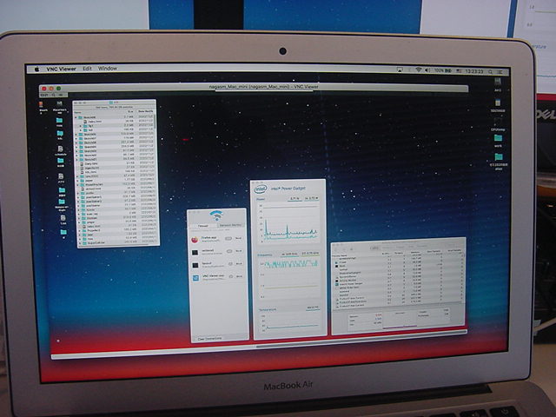Click the Size column header in Finder list

pyautogui.click(x=130, y=112)
